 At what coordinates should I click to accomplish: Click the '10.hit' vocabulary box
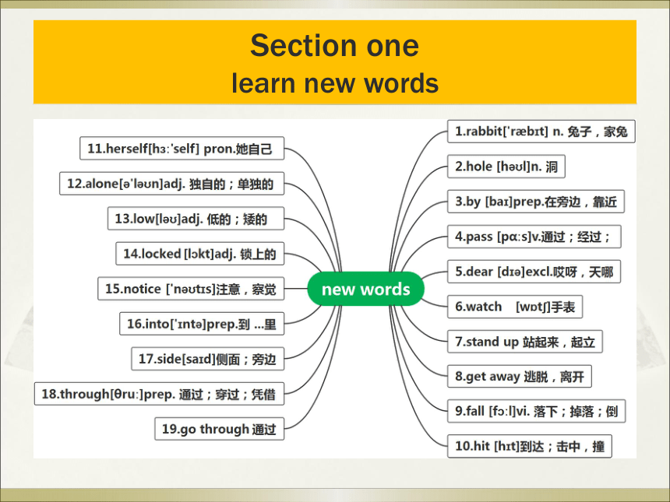[530, 446]
